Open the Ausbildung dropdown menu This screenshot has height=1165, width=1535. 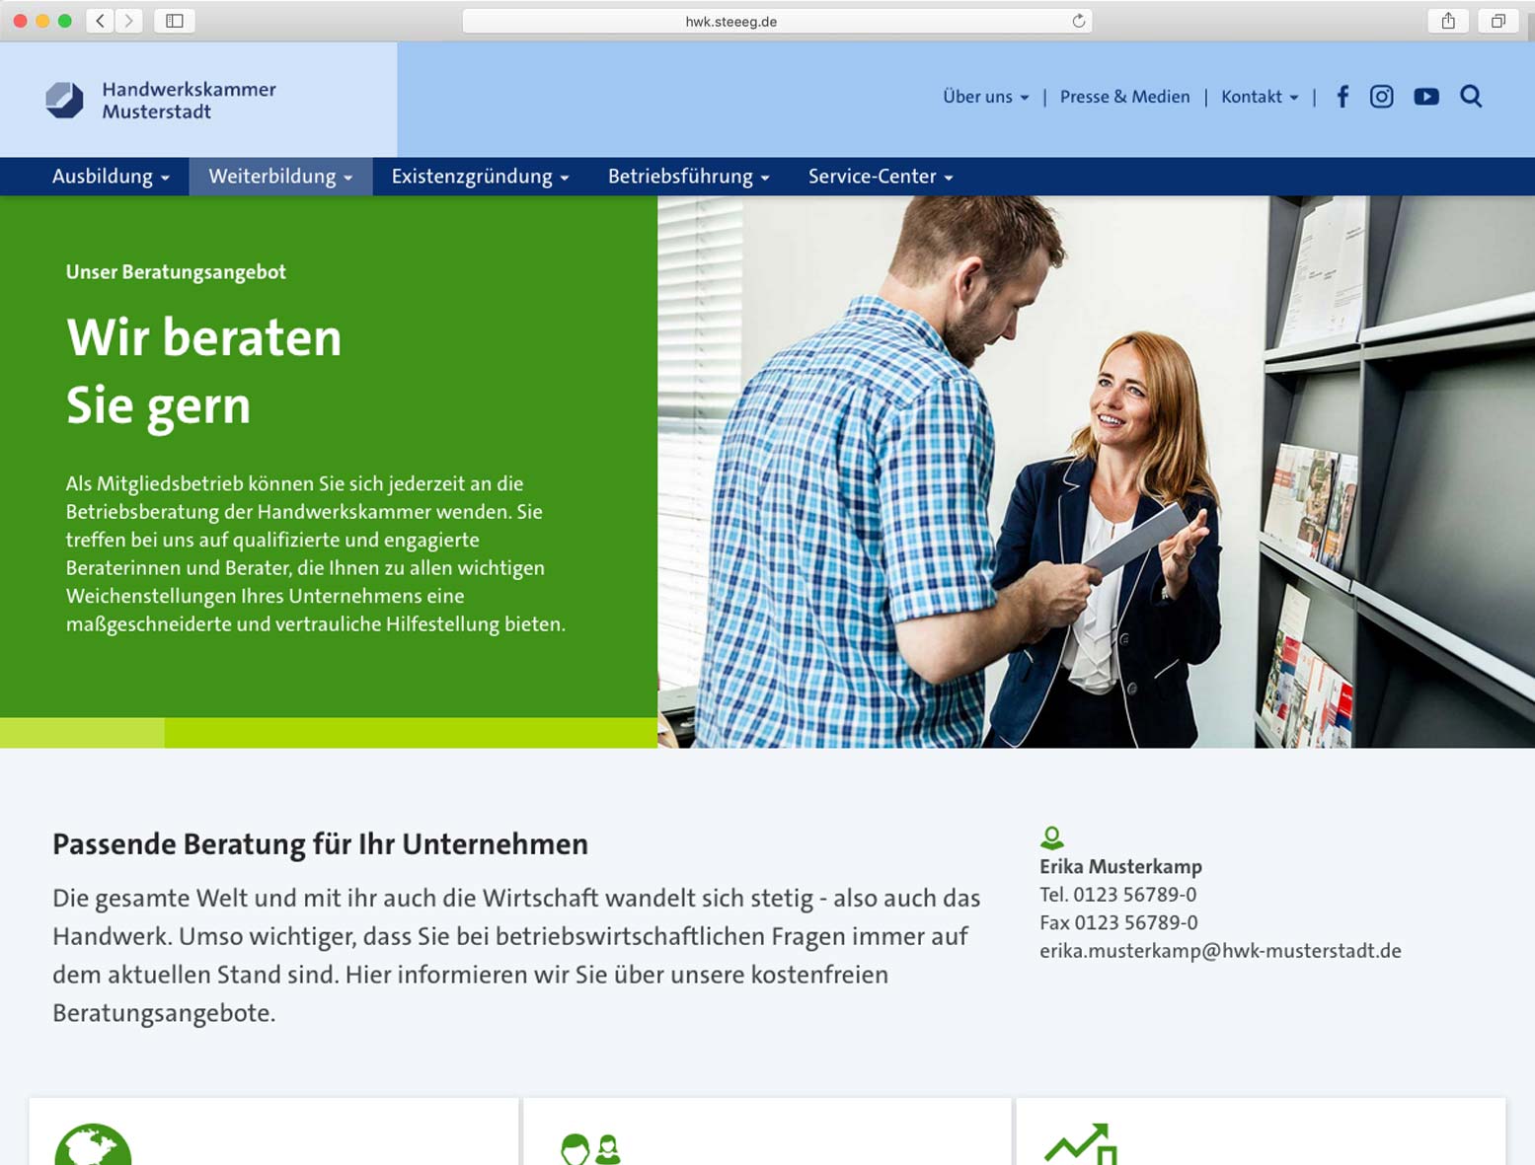coord(111,177)
